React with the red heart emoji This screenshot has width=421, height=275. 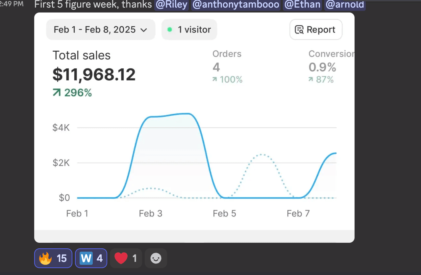pyautogui.click(x=126, y=258)
